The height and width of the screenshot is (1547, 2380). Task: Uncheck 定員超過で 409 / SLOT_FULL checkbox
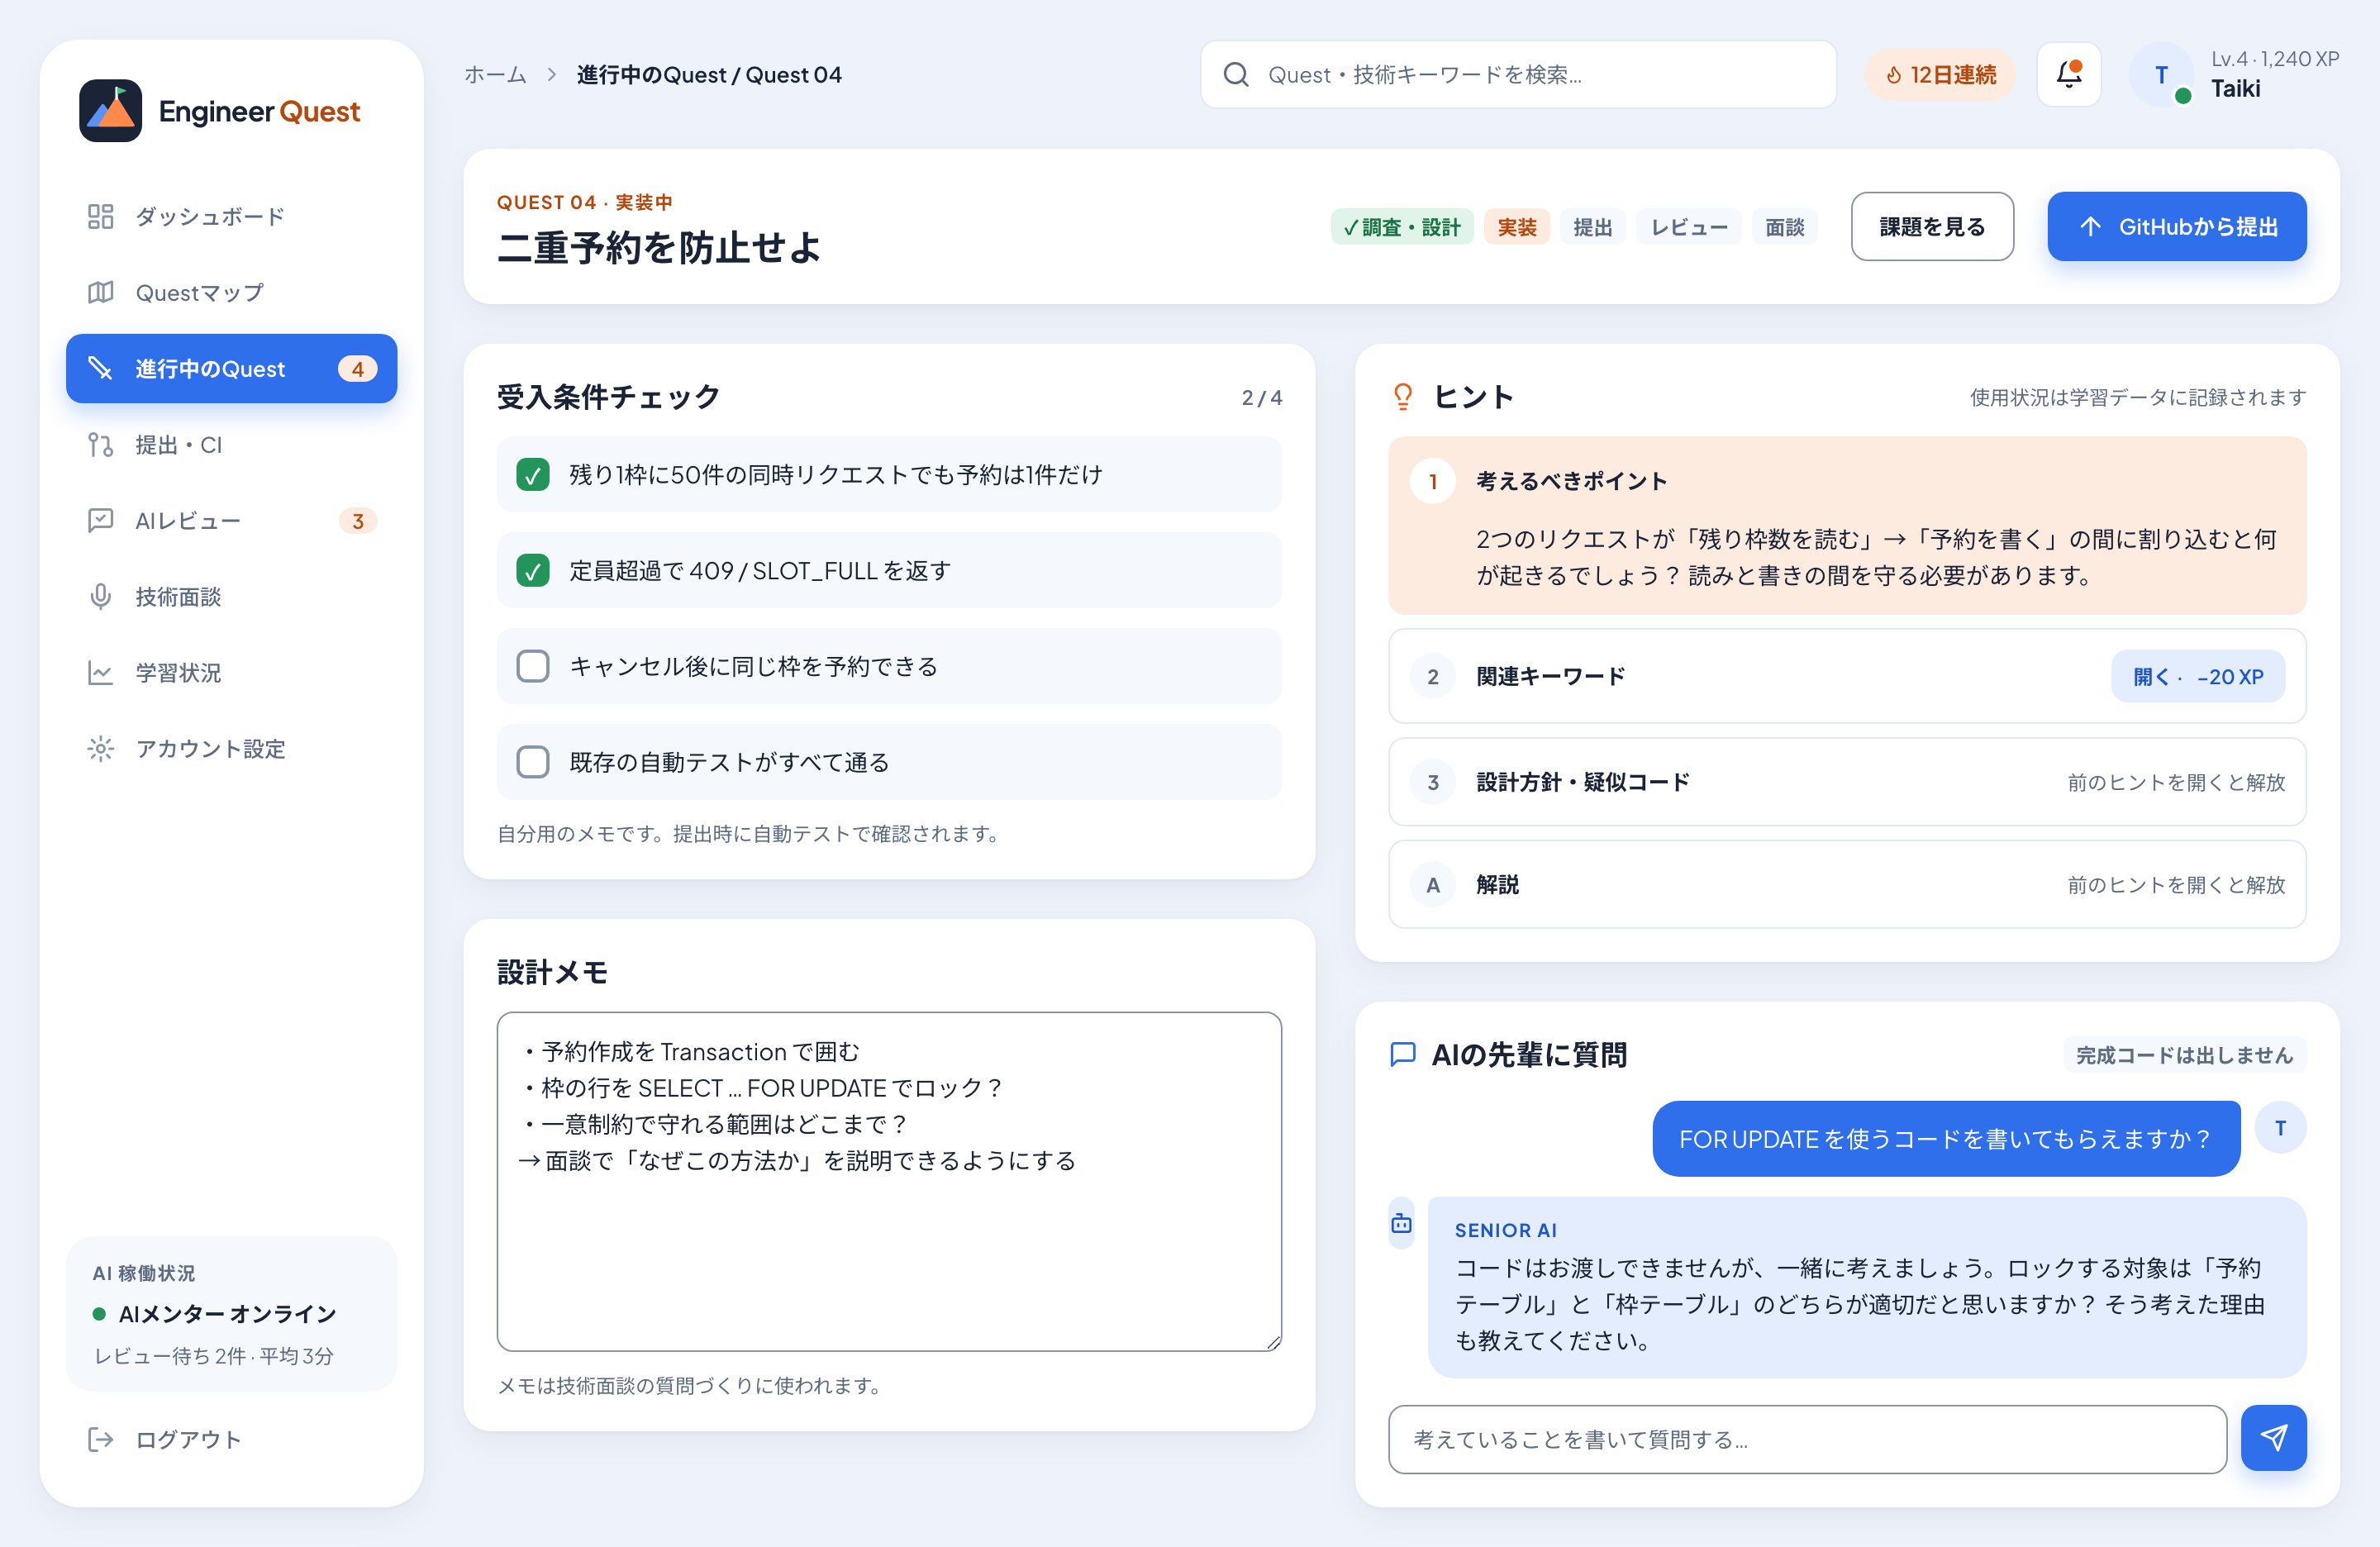532,570
